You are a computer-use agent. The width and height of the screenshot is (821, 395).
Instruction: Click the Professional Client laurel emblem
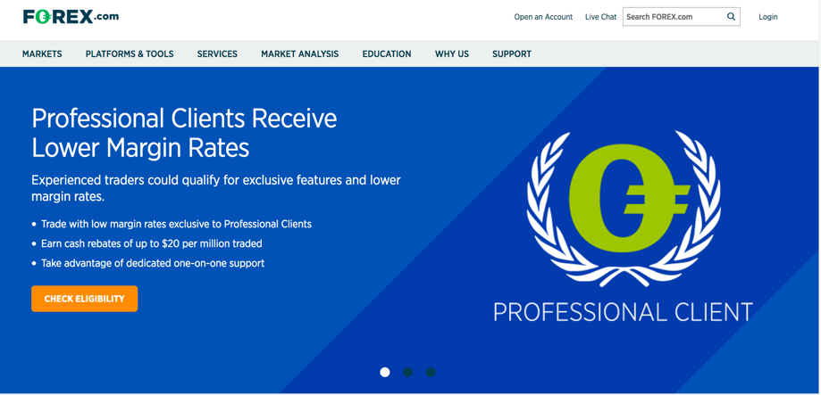[623, 208]
